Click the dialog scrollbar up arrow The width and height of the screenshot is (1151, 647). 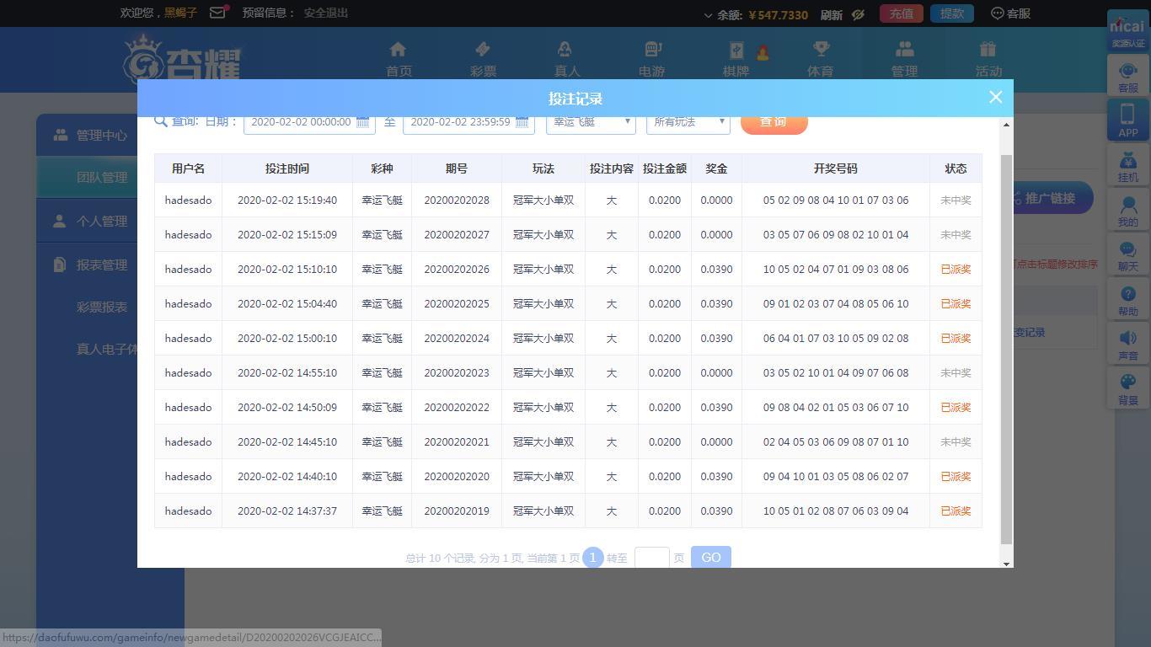(1005, 125)
